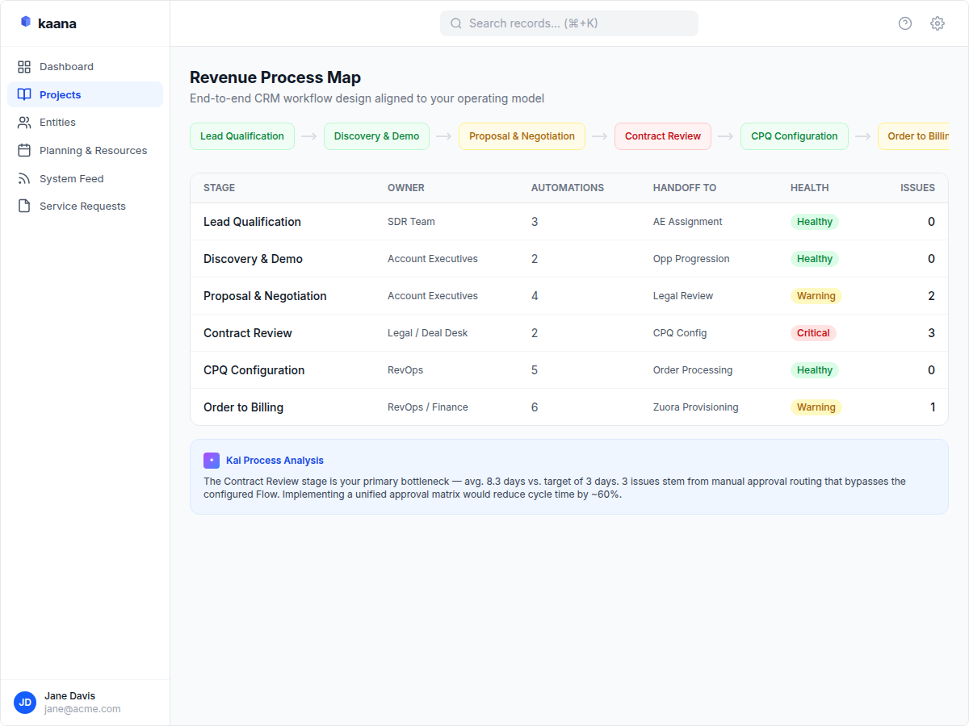Select the Dashboard icon in the sidebar
The height and width of the screenshot is (726, 969).
[24, 66]
